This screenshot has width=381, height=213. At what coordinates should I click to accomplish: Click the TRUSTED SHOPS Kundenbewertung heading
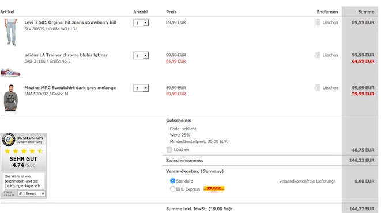29,140
